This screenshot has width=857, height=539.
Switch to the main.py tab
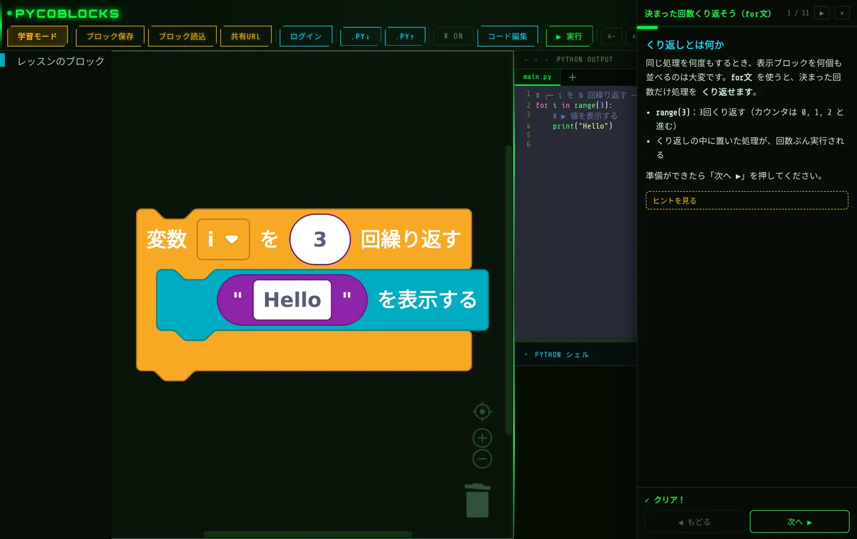coord(537,77)
